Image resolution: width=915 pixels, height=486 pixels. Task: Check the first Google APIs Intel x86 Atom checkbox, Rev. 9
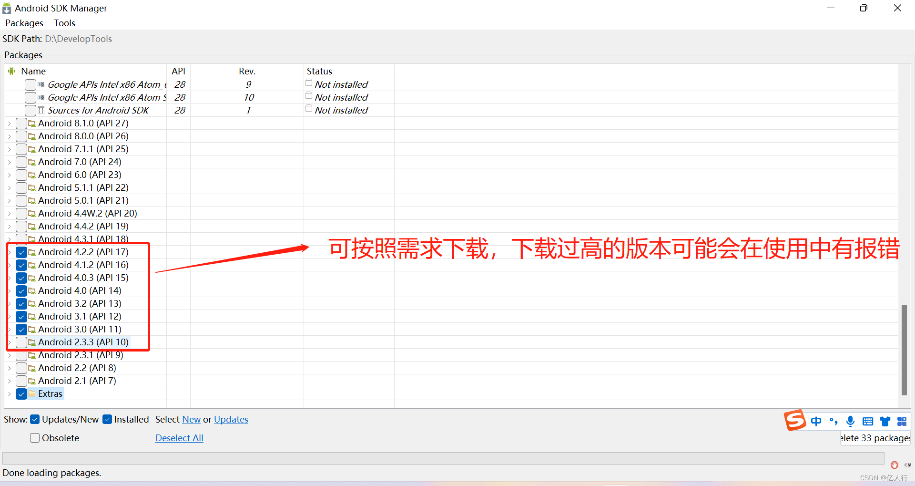tap(30, 85)
